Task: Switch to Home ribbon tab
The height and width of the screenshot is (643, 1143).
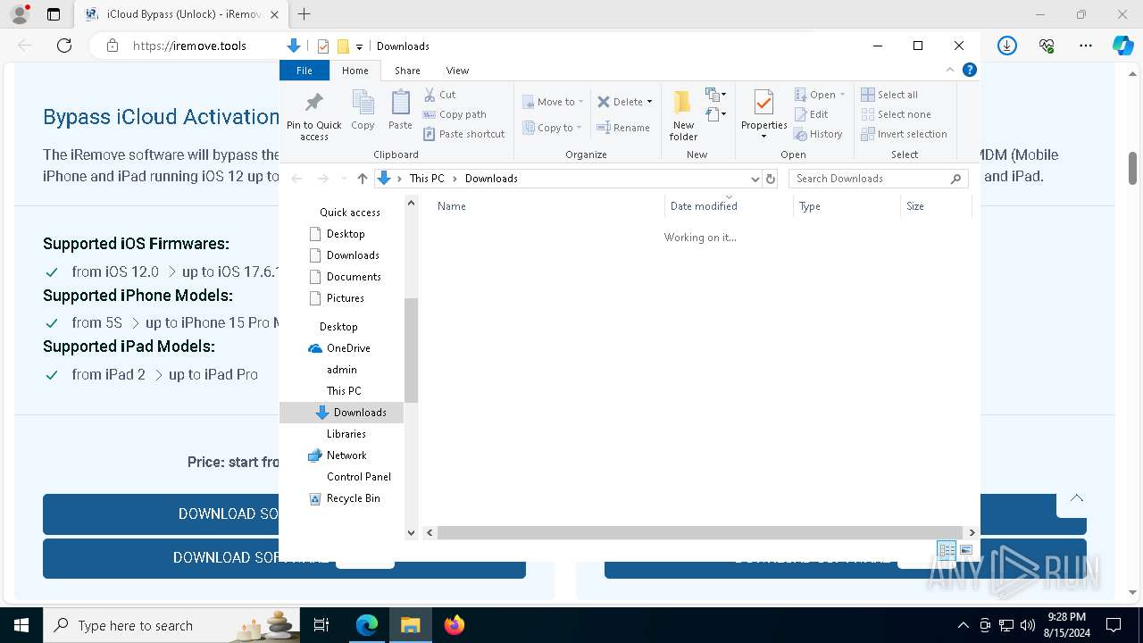Action: pyautogui.click(x=355, y=71)
